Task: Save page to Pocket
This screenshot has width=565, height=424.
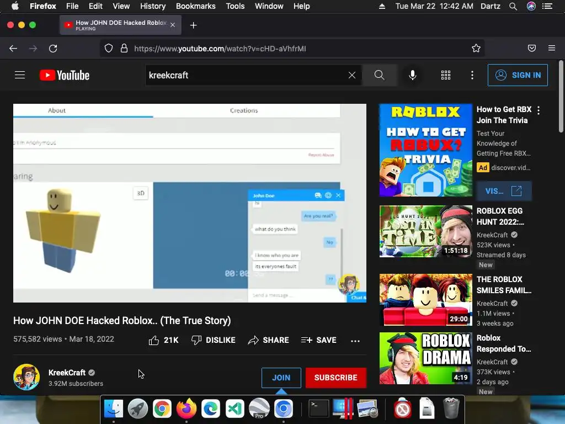Action: tap(532, 49)
